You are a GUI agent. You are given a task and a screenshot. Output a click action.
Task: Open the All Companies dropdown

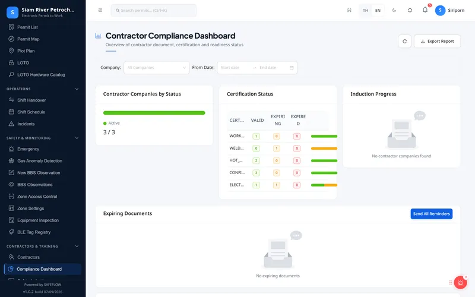(x=156, y=68)
